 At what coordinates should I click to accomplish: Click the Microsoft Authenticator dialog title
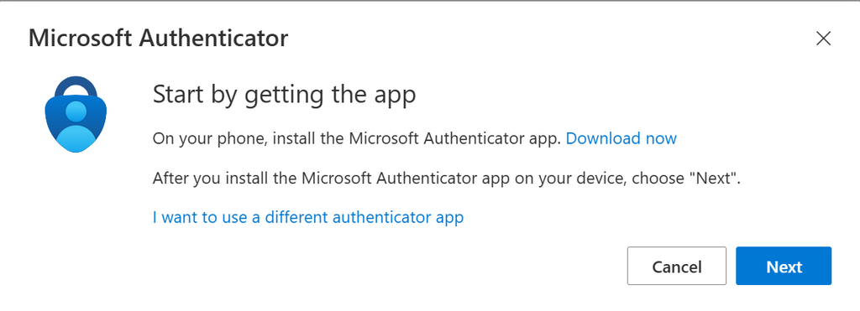pos(158,39)
